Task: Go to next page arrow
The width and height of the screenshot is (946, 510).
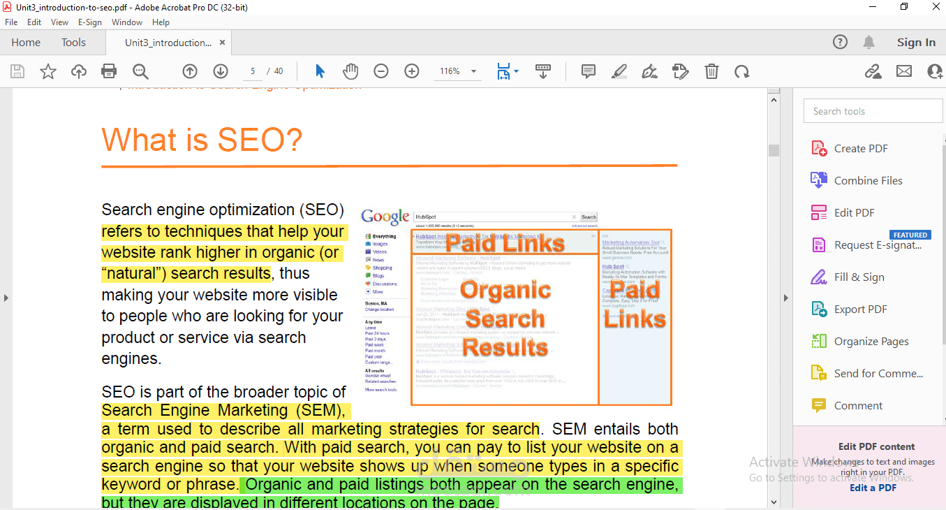Action: (x=221, y=71)
